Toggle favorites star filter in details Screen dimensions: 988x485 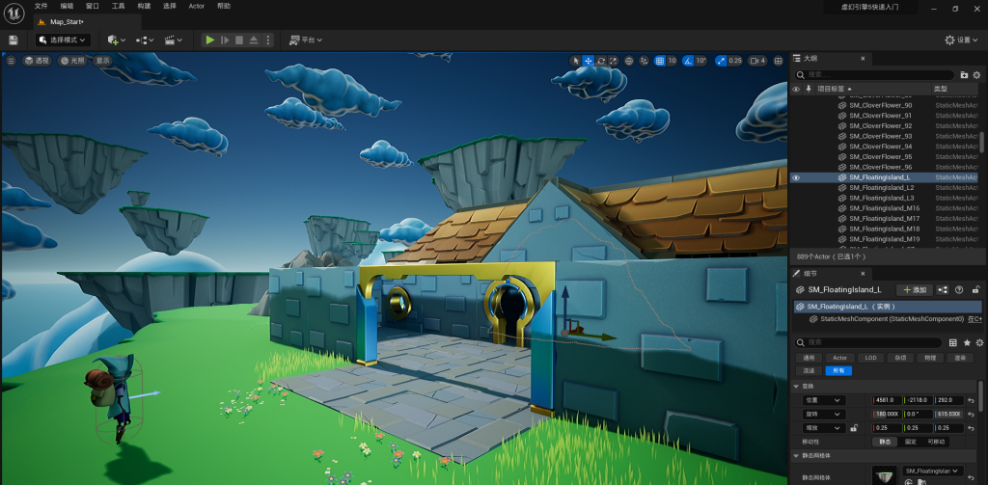click(x=967, y=342)
